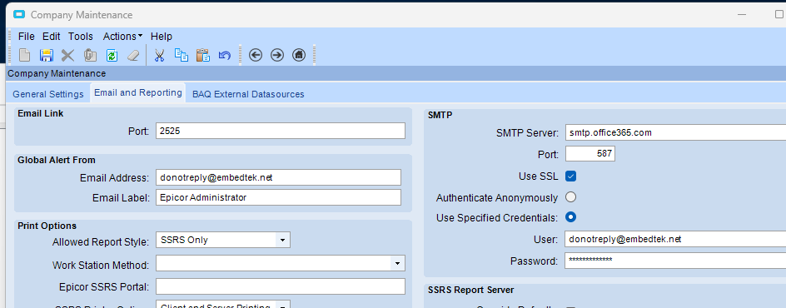Clear the form with eraser icon
Screen dimensions: 786x308
pos(133,55)
